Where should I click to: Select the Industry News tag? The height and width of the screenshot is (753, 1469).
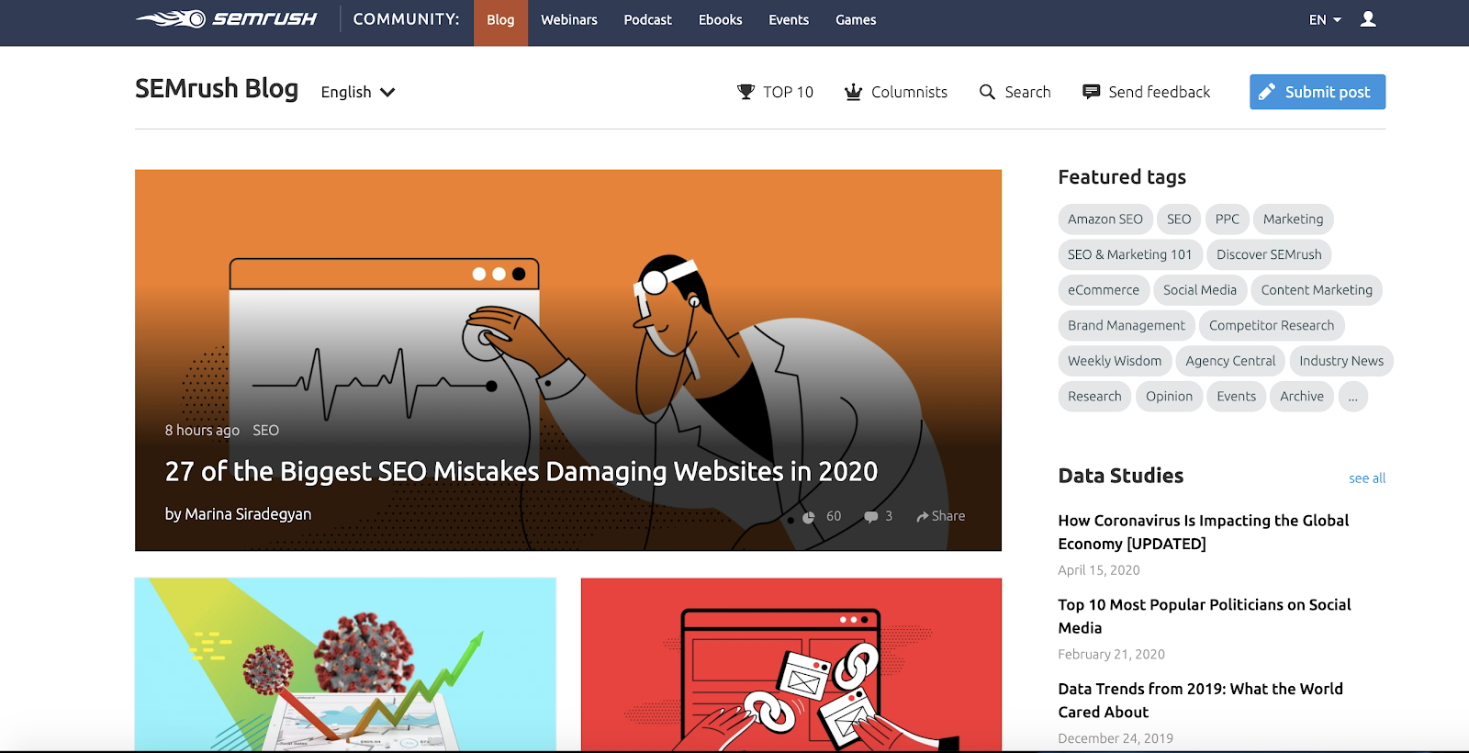pyautogui.click(x=1341, y=361)
